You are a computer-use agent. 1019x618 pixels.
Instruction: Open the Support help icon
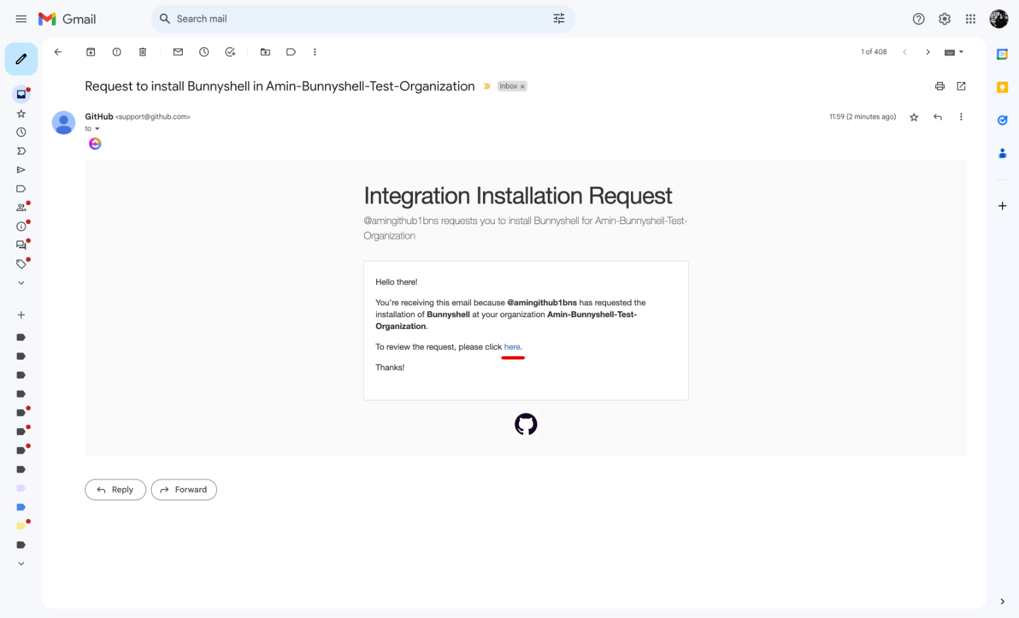coord(919,19)
